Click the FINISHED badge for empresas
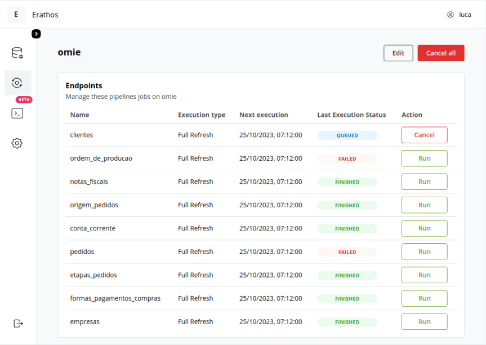Image resolution: width=486 pixels, height=345 pixels. (x=347, y=322)
